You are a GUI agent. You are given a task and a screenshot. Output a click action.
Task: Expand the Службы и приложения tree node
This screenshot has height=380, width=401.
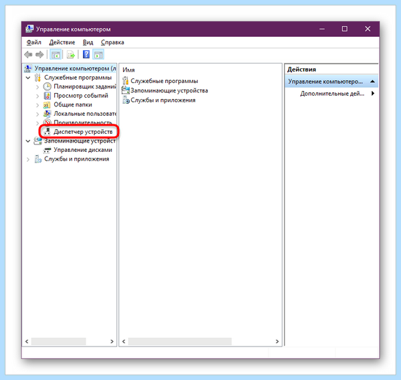coord(28,159)
